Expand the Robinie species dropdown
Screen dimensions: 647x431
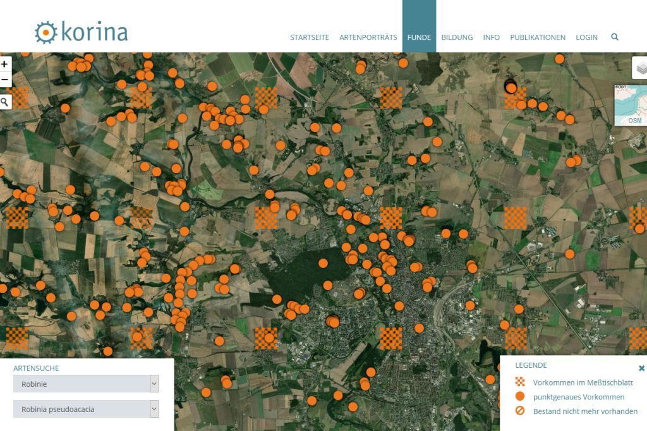pyautogui.click(x=154, y=384)
